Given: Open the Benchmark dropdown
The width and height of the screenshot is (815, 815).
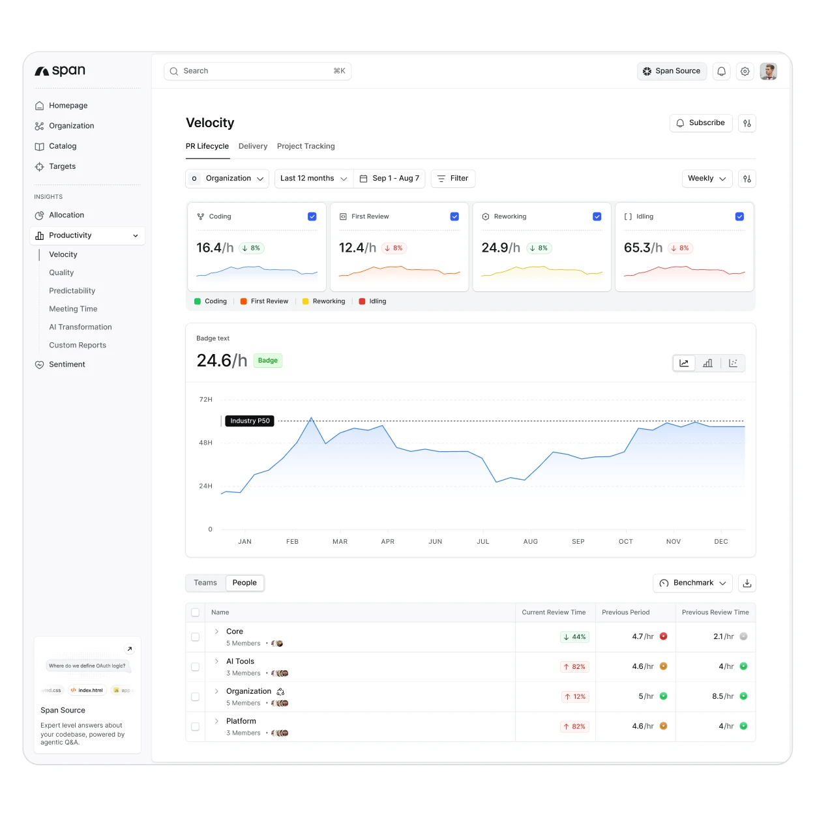Looking at the screenshot, I should 692,583.
